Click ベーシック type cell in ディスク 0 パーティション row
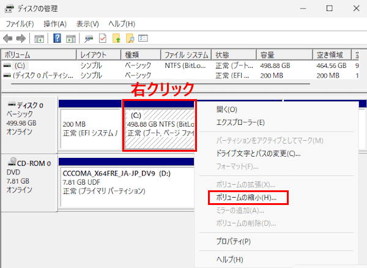Screen dimensions: 367x268 (138, 76)
